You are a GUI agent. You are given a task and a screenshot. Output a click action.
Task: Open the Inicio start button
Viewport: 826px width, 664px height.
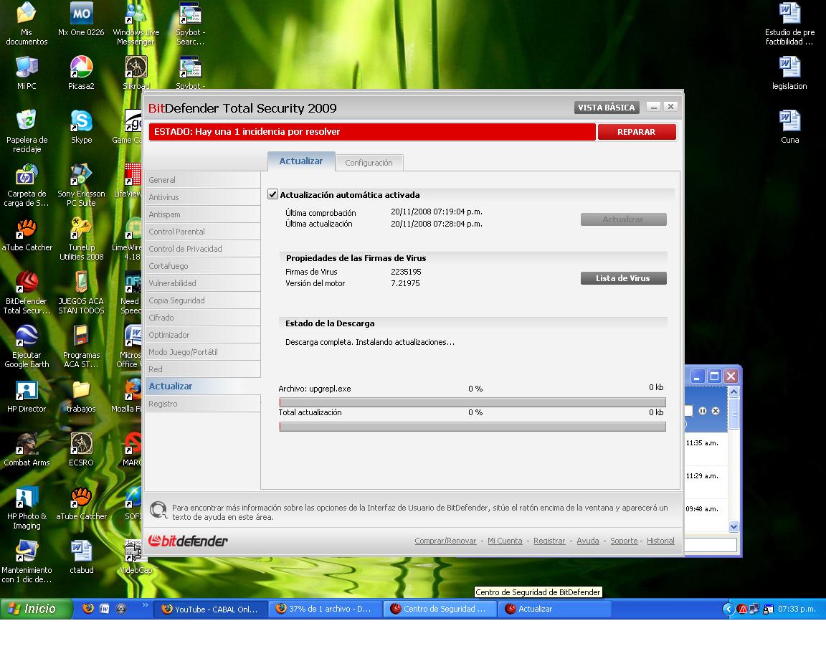(36, 609)
